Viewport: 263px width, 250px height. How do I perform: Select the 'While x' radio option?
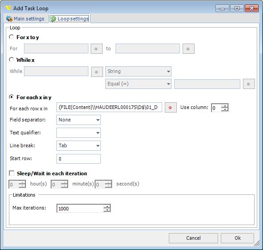(11, 60)
